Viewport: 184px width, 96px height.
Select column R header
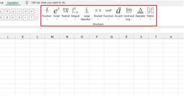[x=126, y=37]
